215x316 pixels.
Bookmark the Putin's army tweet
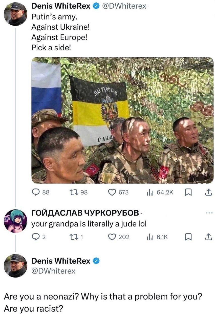[188, 193]
